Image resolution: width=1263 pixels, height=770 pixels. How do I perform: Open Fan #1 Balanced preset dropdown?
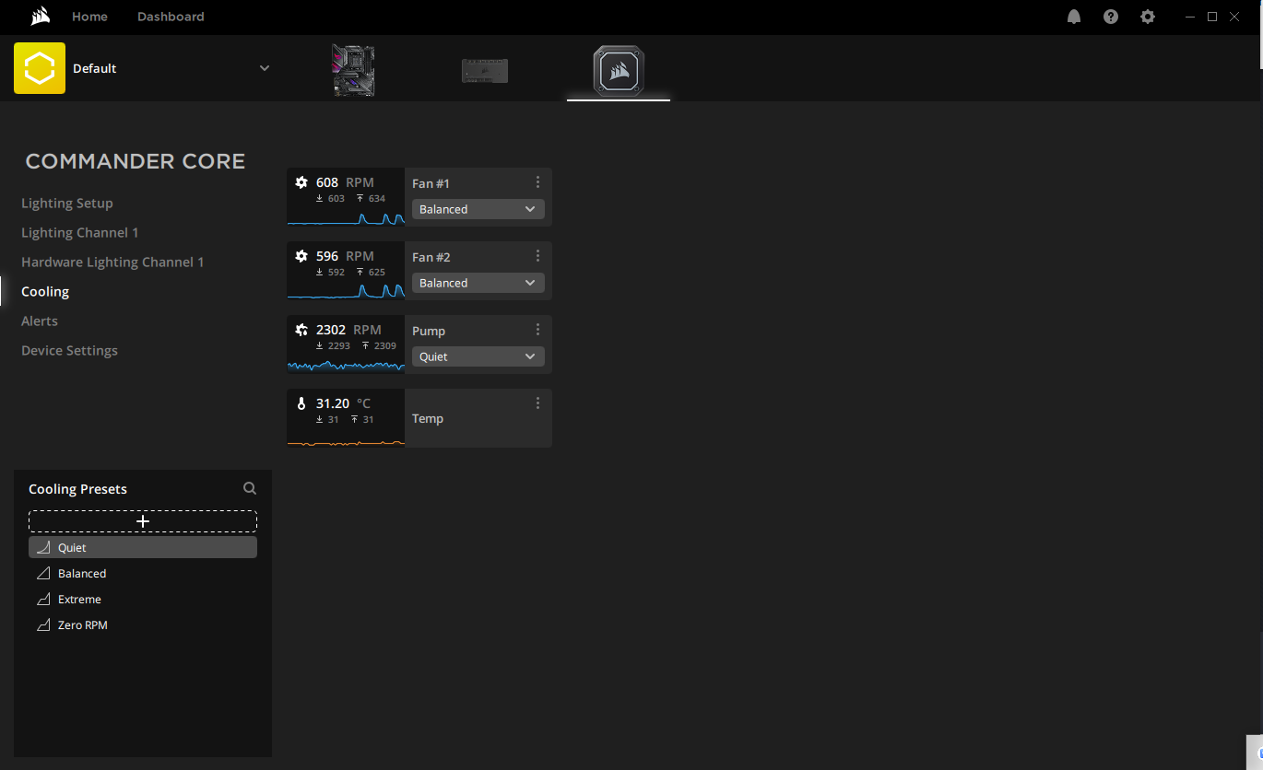click(x=478, y=209)
